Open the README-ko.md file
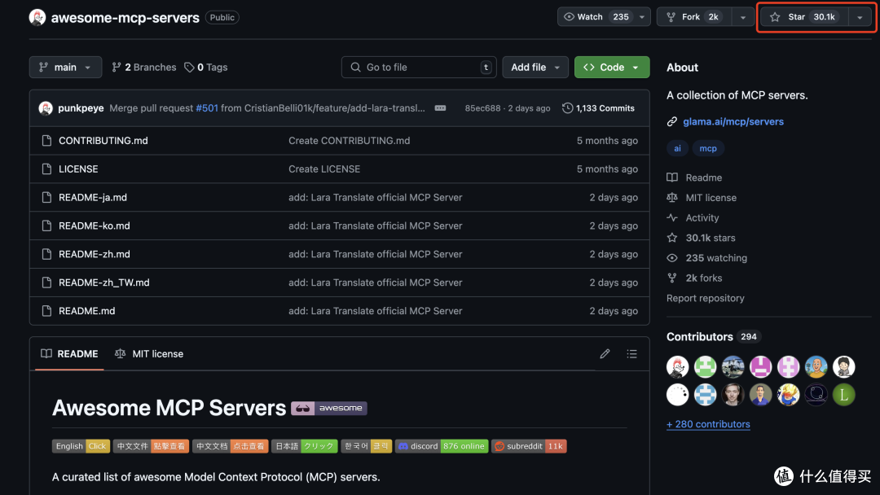880x495 pixels. tap(95, 226)
